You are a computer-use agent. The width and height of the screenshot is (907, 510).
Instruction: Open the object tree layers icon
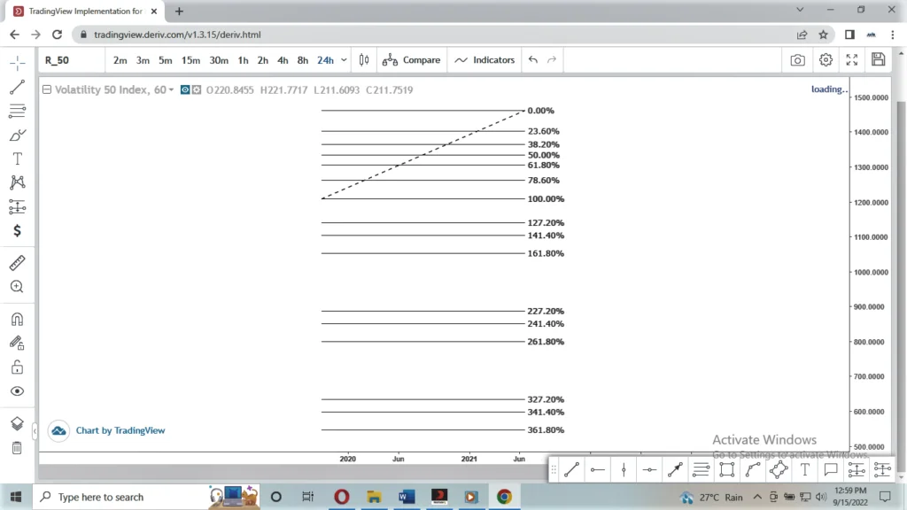tap(18, 423)
